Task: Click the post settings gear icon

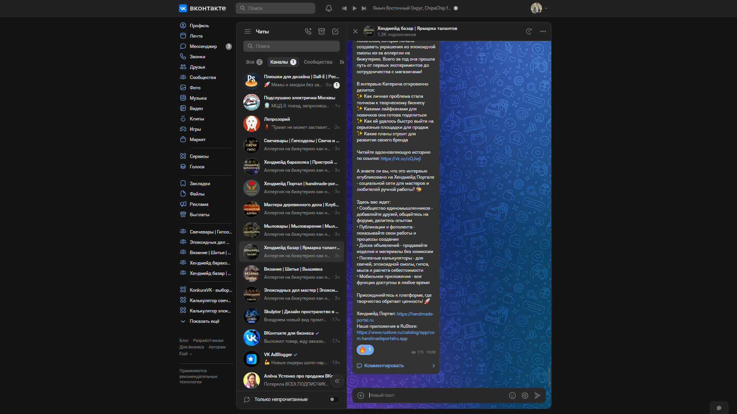Action: click(x=525, y=395)
